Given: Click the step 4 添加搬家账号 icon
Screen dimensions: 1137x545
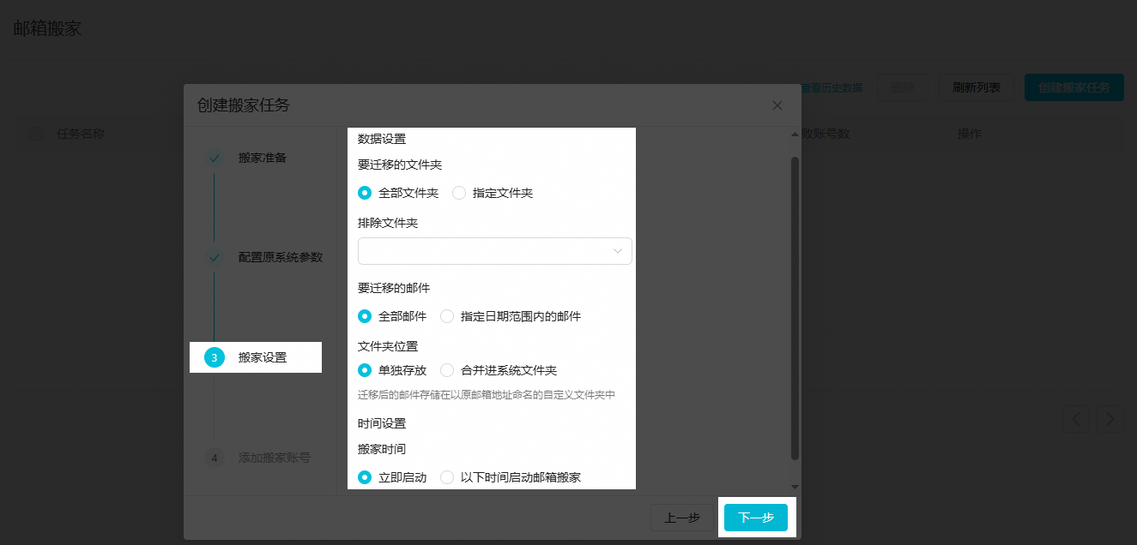Looking at the screenshot, I should tap(214, 458).
